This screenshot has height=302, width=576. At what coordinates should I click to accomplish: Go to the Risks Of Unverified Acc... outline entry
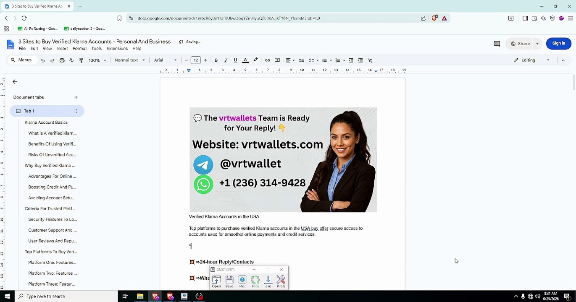(52, 155)
